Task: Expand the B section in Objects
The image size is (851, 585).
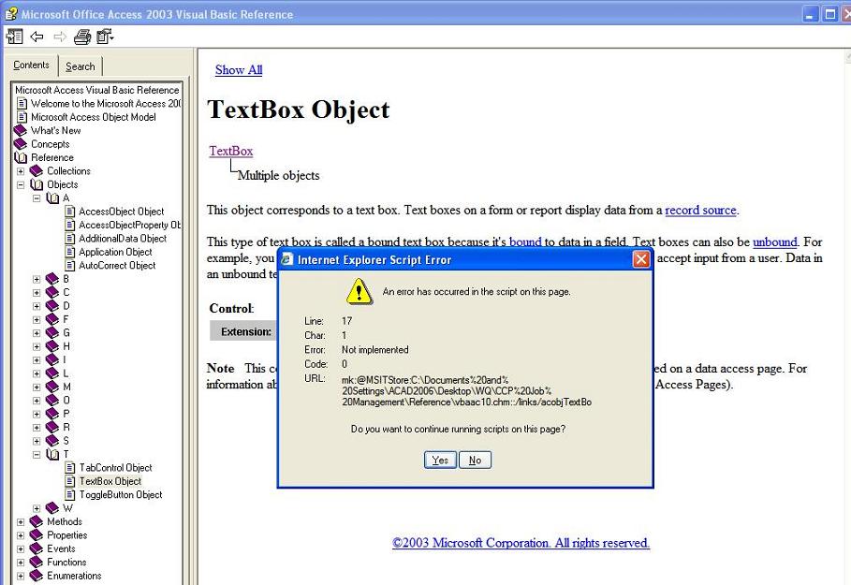Action: (37, 279)
